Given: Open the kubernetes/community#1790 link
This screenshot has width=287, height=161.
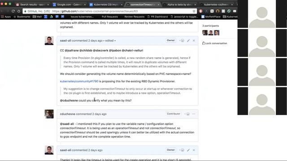Looking at the screenshot, I should click(79, 81).
